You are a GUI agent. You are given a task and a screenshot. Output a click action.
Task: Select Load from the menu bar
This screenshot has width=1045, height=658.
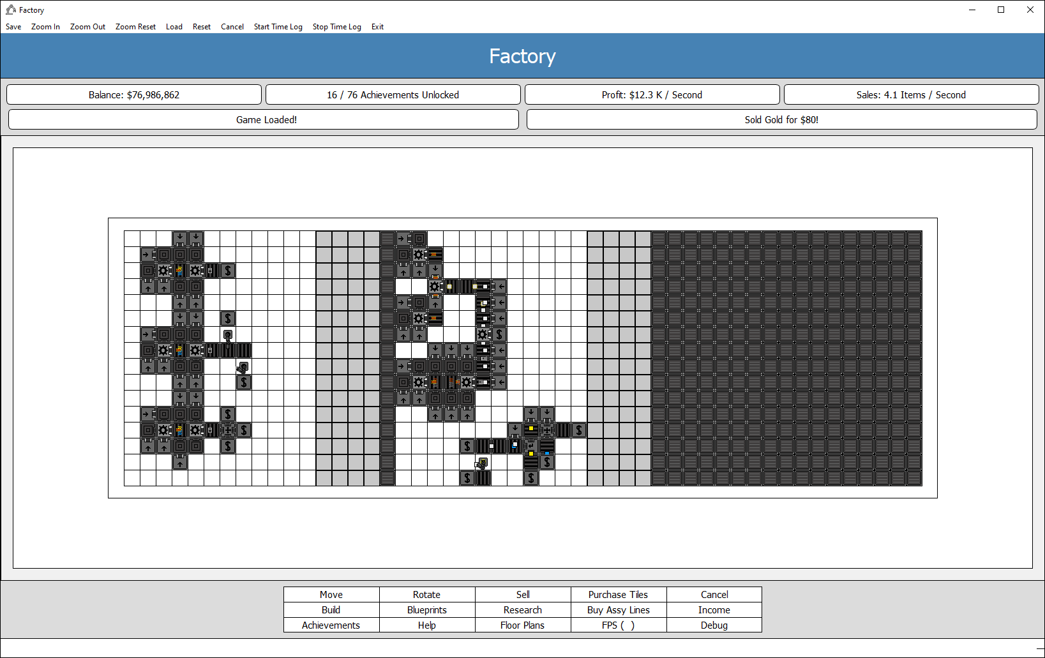174,26
